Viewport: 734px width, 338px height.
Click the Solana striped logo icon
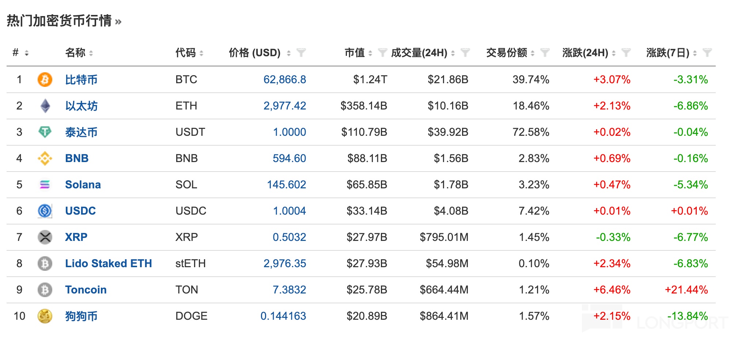pos(45,185)
